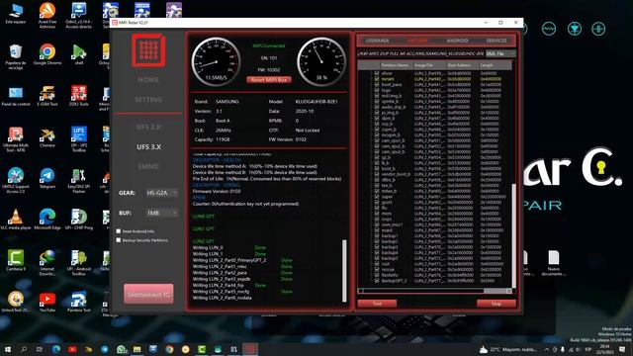Click the red button left of Stop
Screen dimensions: 633x356
click(377, 304)
